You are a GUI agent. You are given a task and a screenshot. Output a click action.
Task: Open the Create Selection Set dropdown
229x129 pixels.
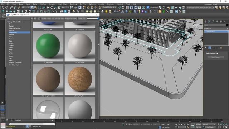point(109,7)
